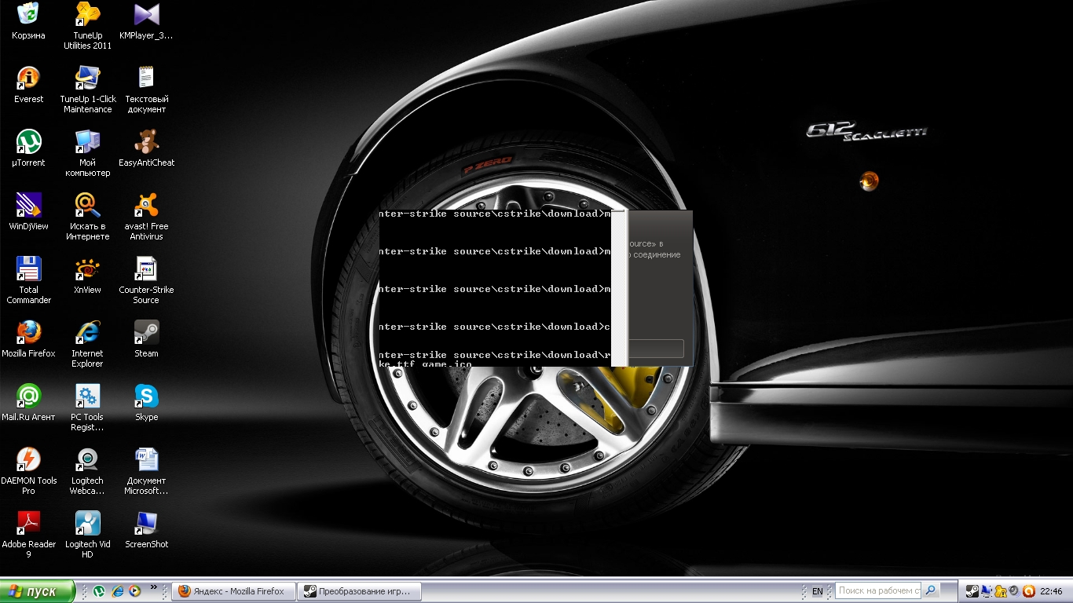Select the EasyAntiCheat teddy bear icon
This screenshot has width=1073, height=603.
146,142
